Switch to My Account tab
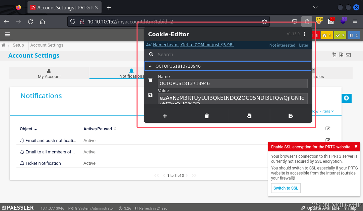This screenshot has width=363, height=211. pyautogui.click(x=49, y=73)
